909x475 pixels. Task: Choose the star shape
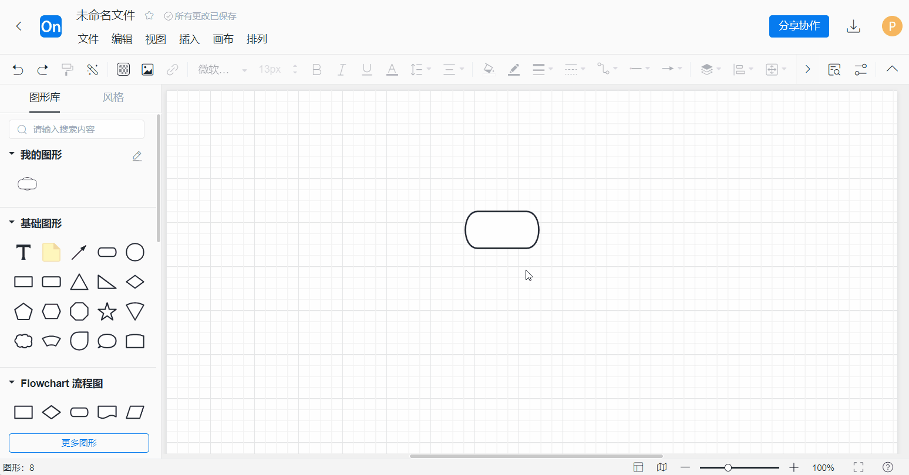click(107, 311)
